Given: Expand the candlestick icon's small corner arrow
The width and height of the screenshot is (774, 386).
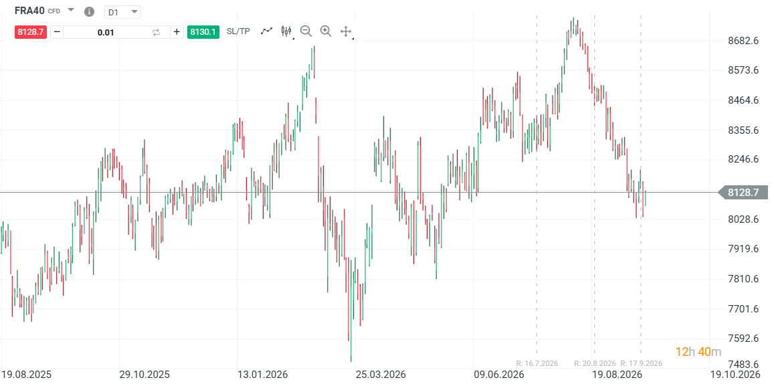Looking at the screenshot, I should click(294, 37).
